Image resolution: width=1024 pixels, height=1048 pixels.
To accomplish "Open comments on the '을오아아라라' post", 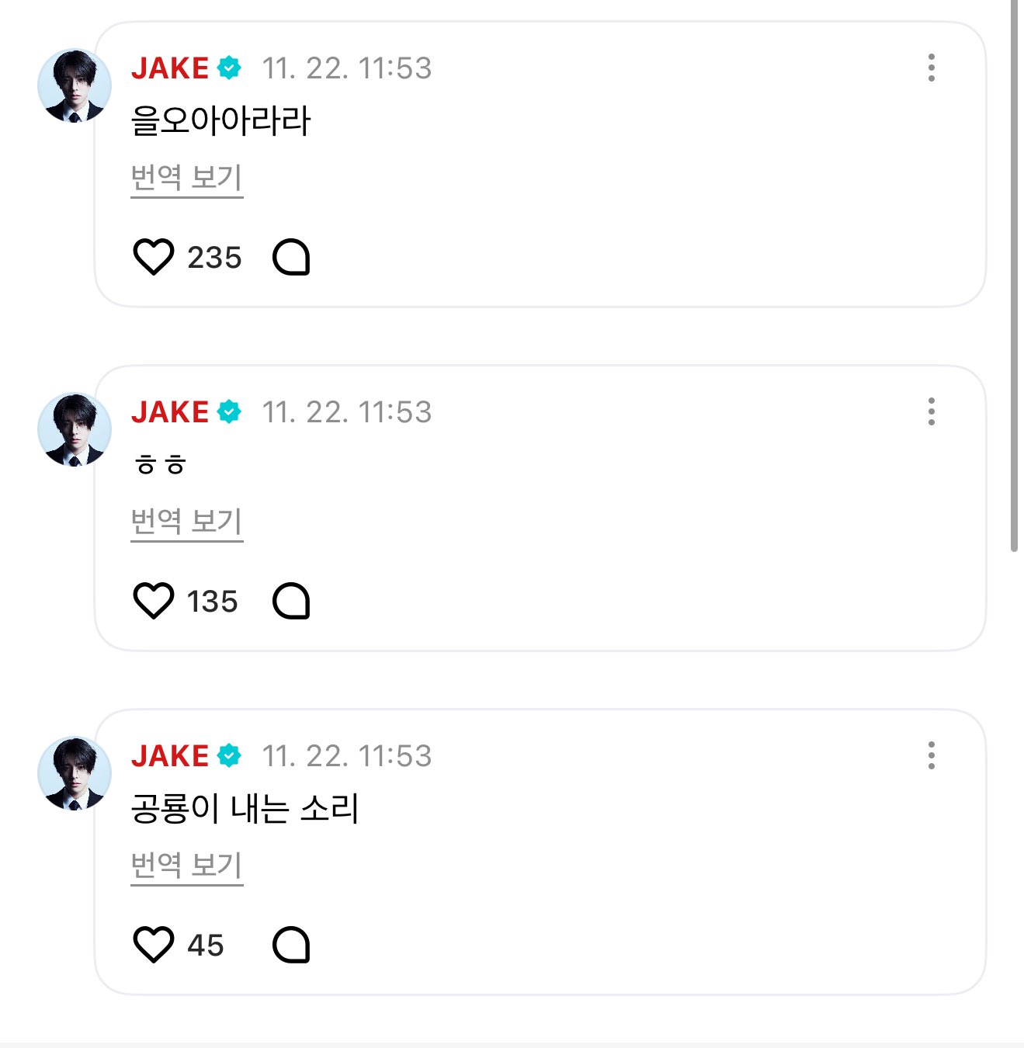I will [x=291, y=257].
